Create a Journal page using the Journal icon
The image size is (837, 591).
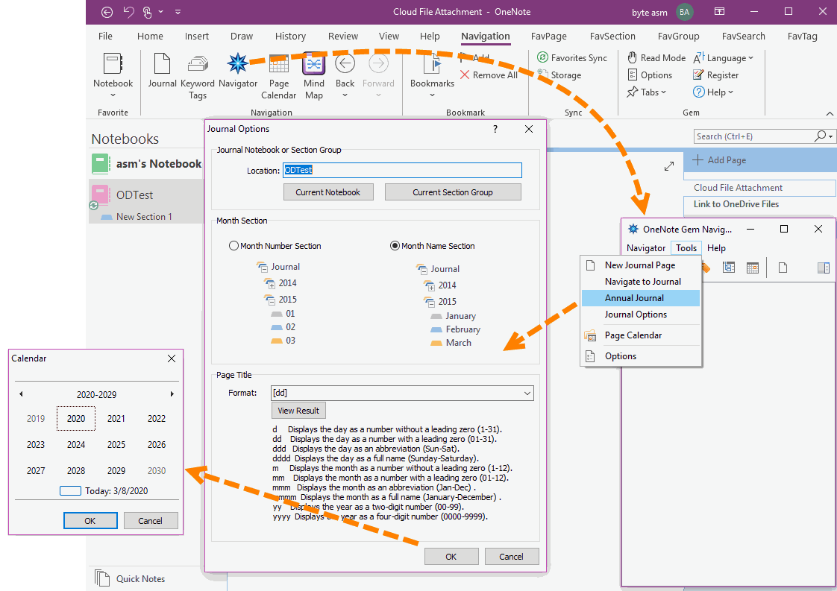click(x=162, y=71)
